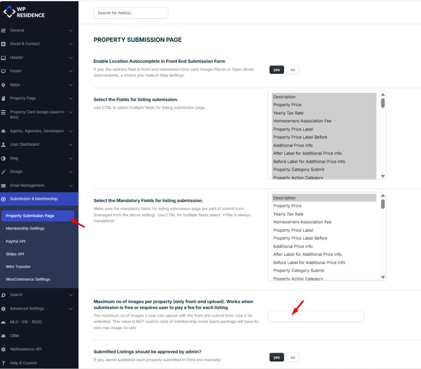The image size is (421, 369).
Task: Expand the General menu chevron
Action: point(71,31)
